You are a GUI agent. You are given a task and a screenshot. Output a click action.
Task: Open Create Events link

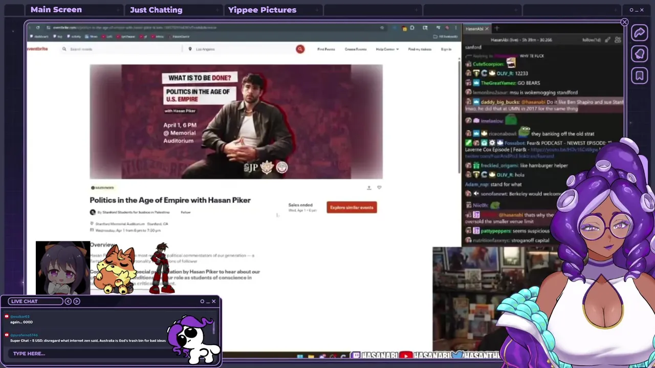tap(356, 49)
